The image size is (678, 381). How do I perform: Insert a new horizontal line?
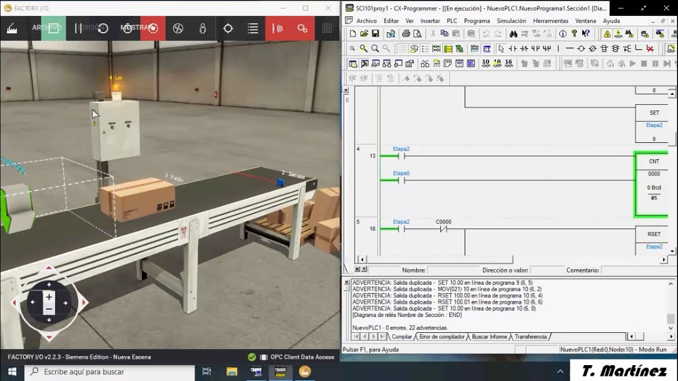point(569,49)
